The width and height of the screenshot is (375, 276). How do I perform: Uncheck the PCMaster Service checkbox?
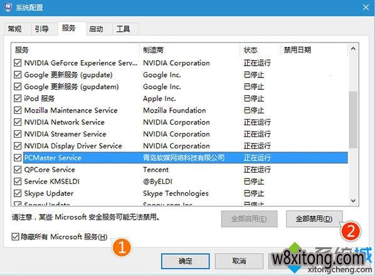18,158
